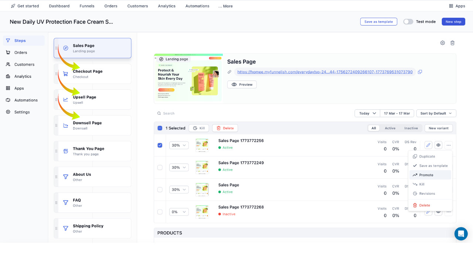Uncheck the Sales Page 1773772256 checkbox
The width and height of the screenshot is (473, 266).
tap(160, 145)
